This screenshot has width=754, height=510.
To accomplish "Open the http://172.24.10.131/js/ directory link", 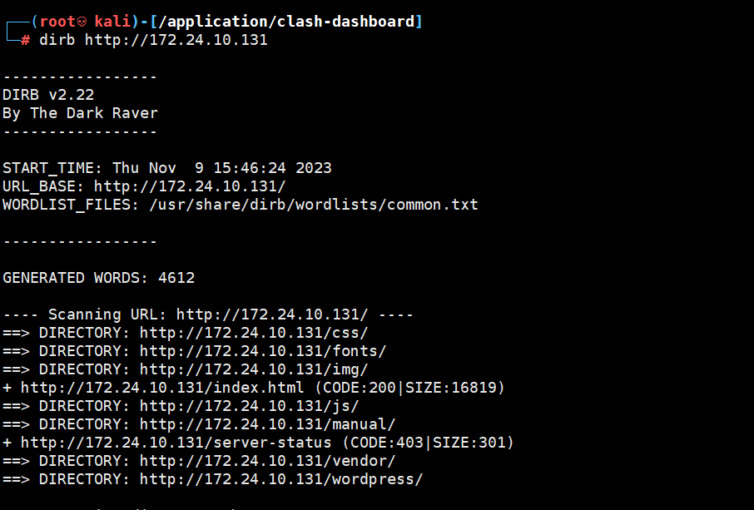I will click(250, 406).
